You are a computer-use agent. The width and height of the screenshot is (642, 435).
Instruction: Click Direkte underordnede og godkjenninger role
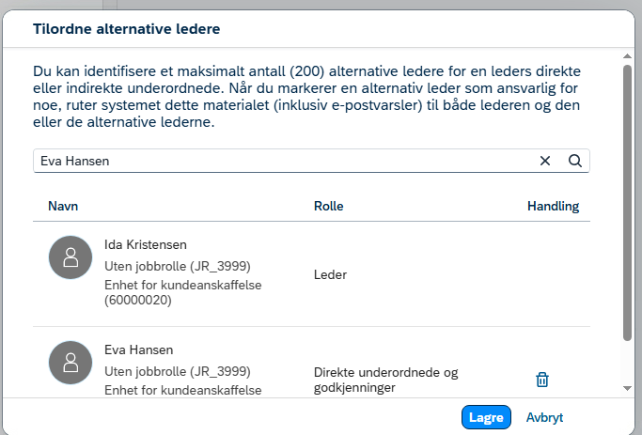click(385, 380)
